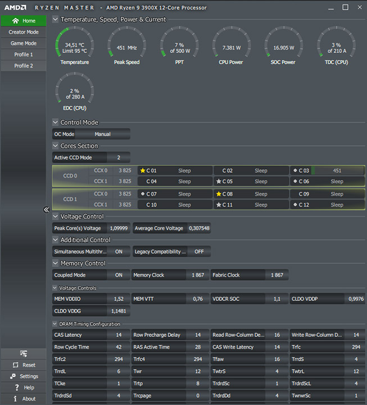Click the CAS Latency value field
This screenshot has height=405, width=367.
[x=119, y=335]
